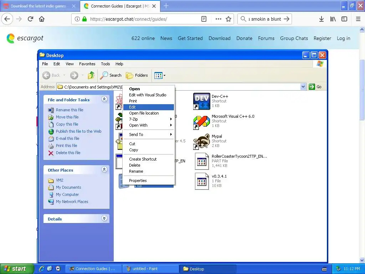Expand the Details panel
The width and height of the screenshot is (365, 274).
pos(104,218)
